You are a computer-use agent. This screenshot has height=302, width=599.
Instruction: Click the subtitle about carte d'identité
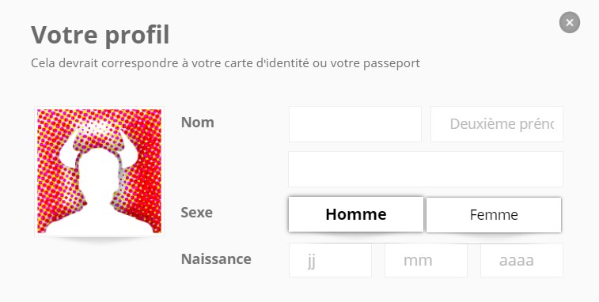[226, 63]
